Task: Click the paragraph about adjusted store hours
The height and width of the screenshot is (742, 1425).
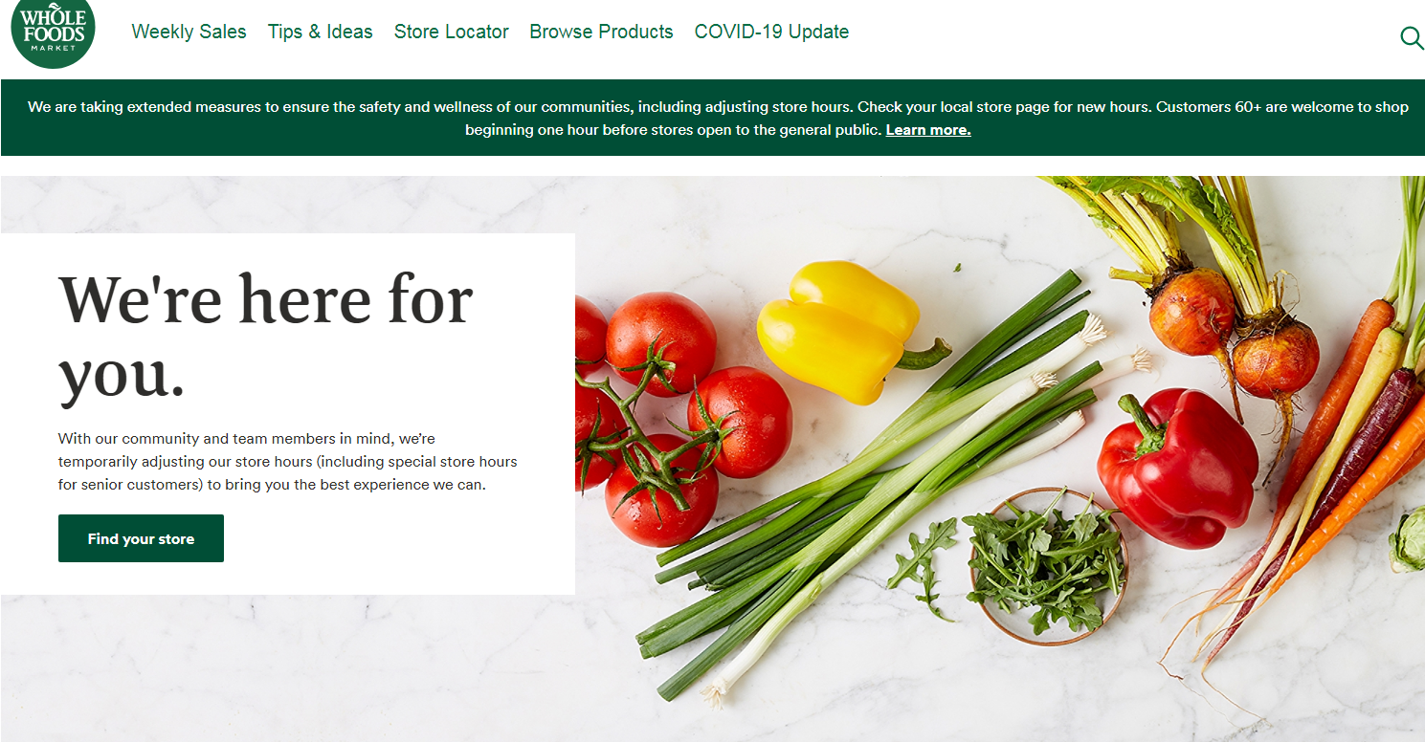Action: [287, 462]
